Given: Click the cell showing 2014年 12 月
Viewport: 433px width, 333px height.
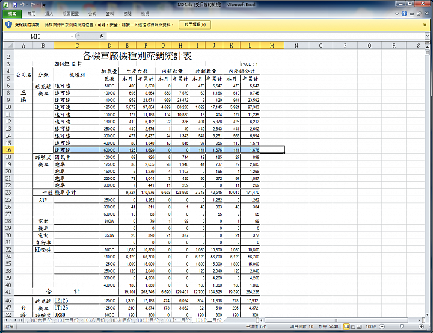Looking at the screenshot, I should coord(68,64).
